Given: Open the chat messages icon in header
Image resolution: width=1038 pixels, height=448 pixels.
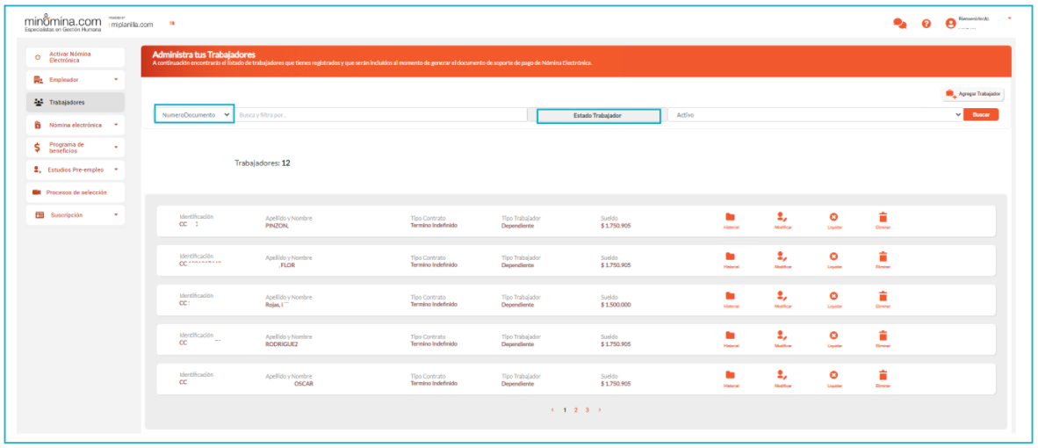Looking at the screenshot, I should click(899, 24).
